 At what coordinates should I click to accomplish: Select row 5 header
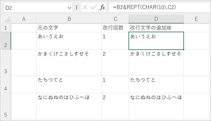6,106
